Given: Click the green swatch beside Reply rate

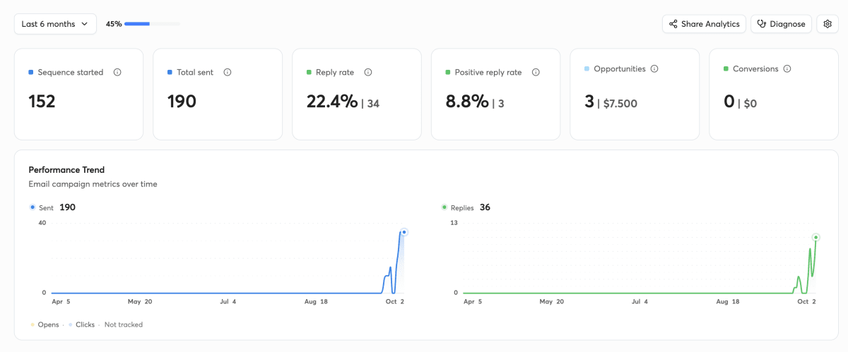Looking at the screenshot, I should coord(309,72).
